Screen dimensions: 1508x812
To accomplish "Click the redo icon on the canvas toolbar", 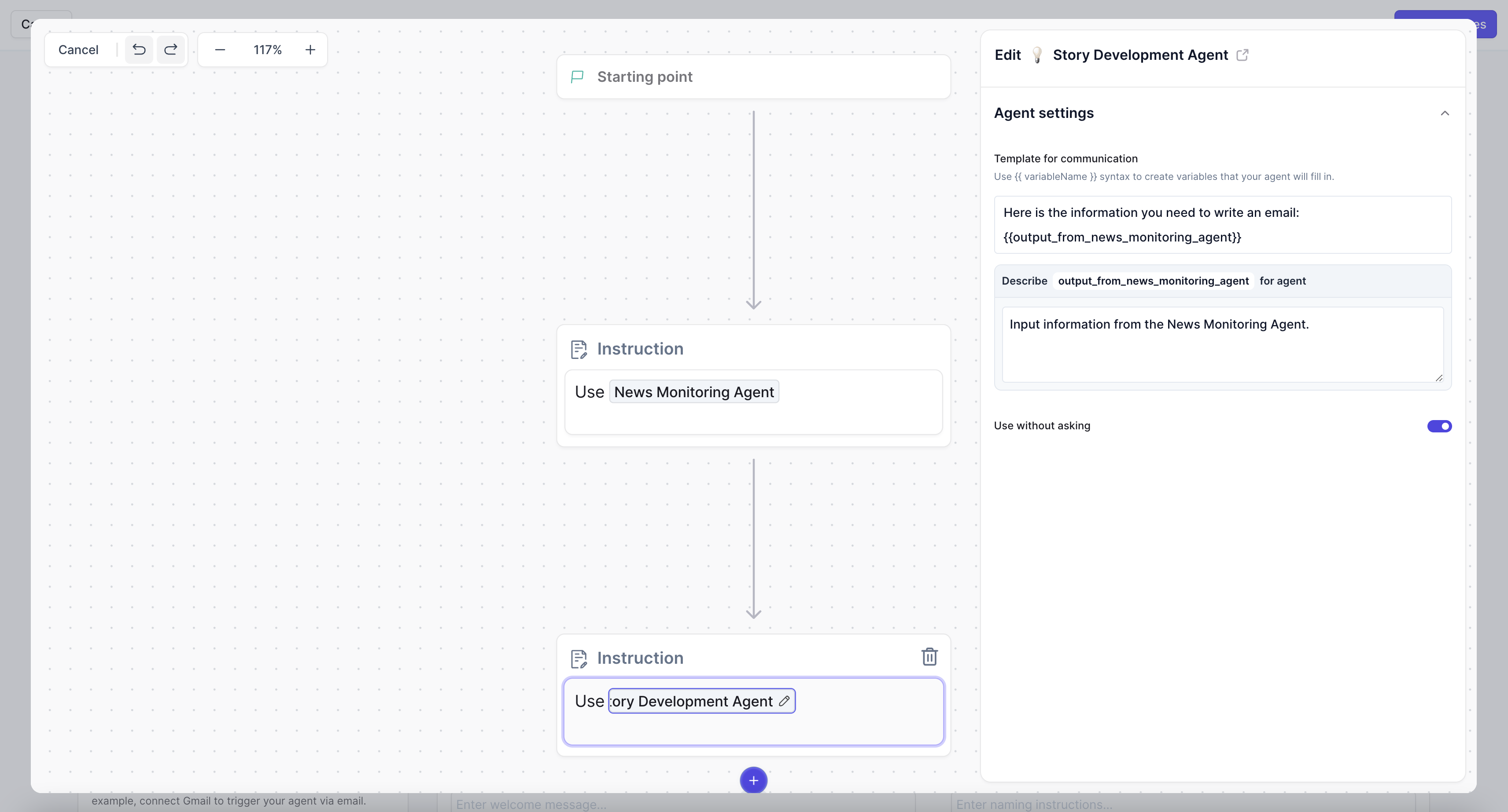I will point(170,50).
